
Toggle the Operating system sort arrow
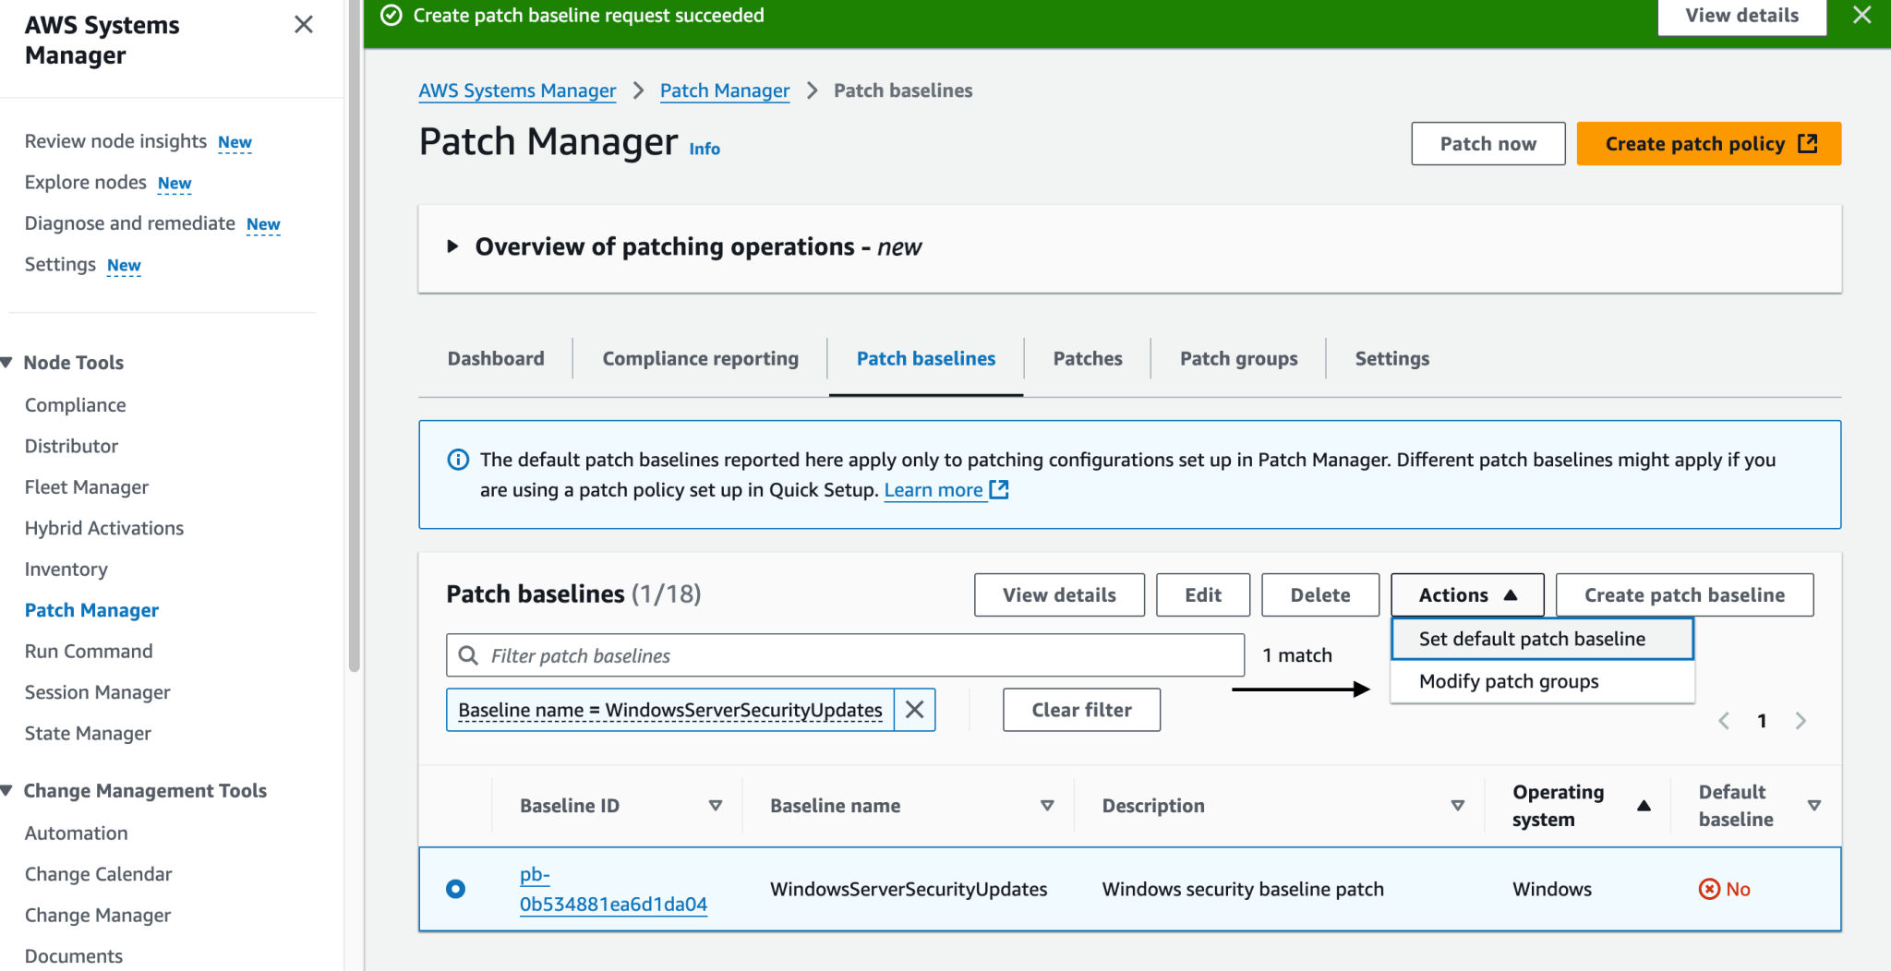click(x=1645, y=805)
